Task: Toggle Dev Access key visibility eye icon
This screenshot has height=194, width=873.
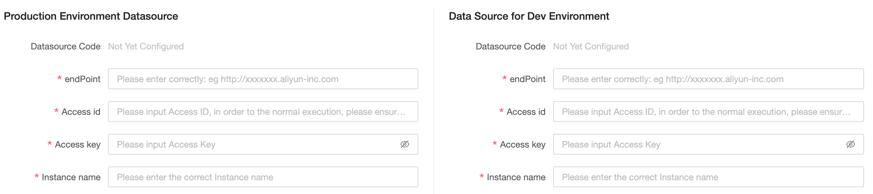Action: coord(850,144)
